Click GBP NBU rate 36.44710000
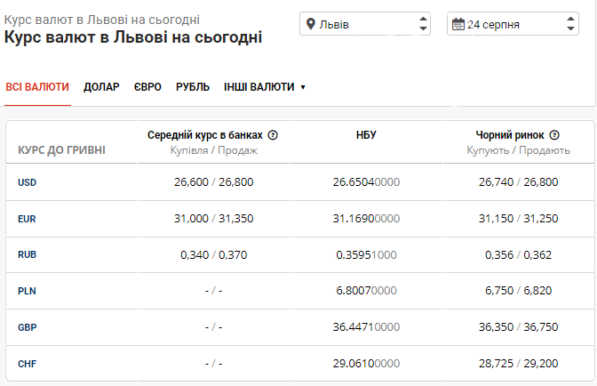597x386 pixels. [366, 326]
